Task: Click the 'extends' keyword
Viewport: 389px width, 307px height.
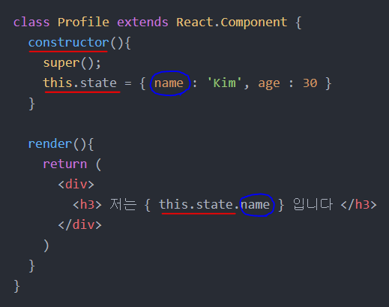Action: pos(142,22)
